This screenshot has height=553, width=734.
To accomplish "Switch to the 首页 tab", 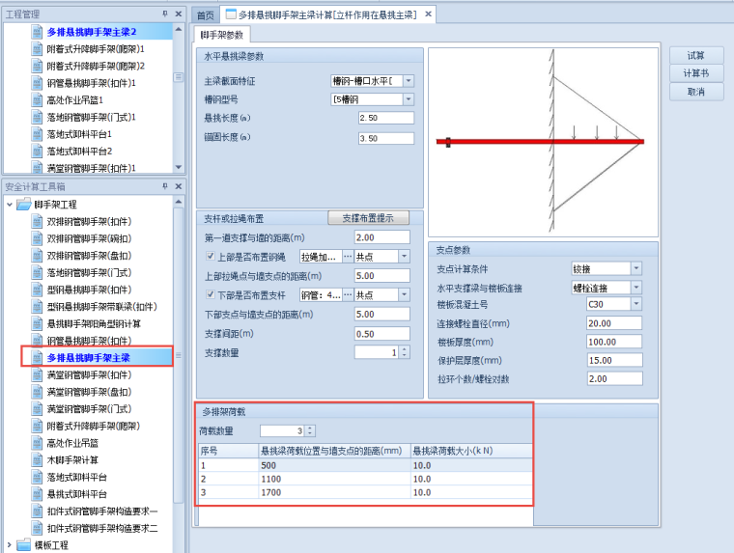I will (205, 15).
